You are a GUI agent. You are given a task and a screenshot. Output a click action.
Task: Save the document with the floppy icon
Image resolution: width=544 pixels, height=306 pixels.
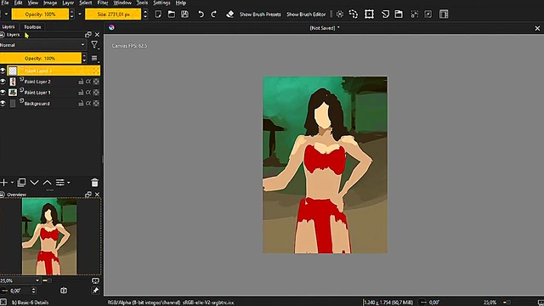[x=185, y=14]
